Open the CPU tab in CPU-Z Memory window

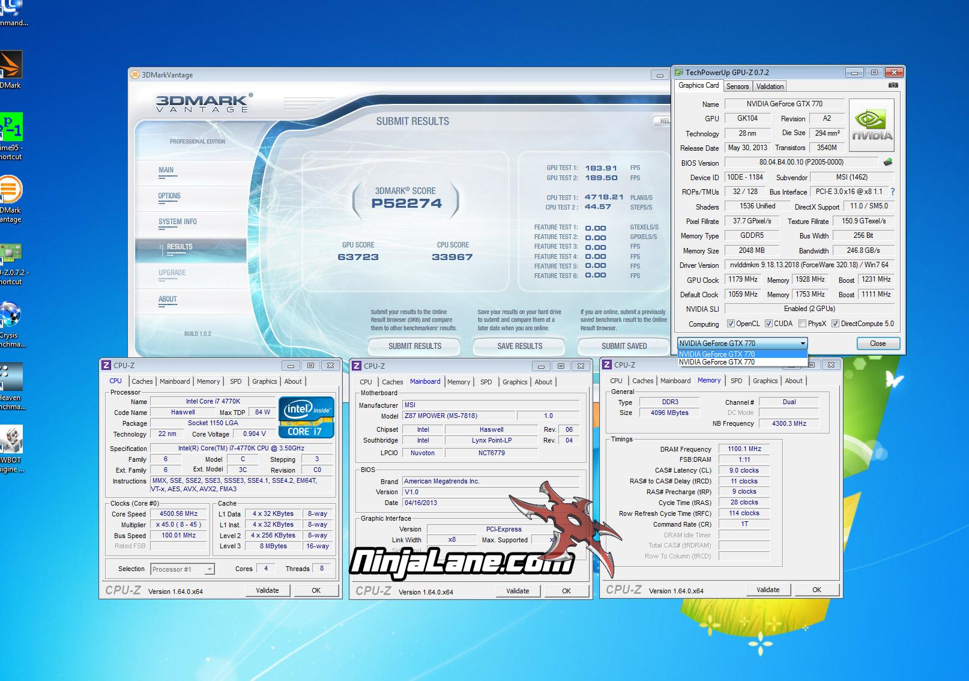tap(616, 381)
